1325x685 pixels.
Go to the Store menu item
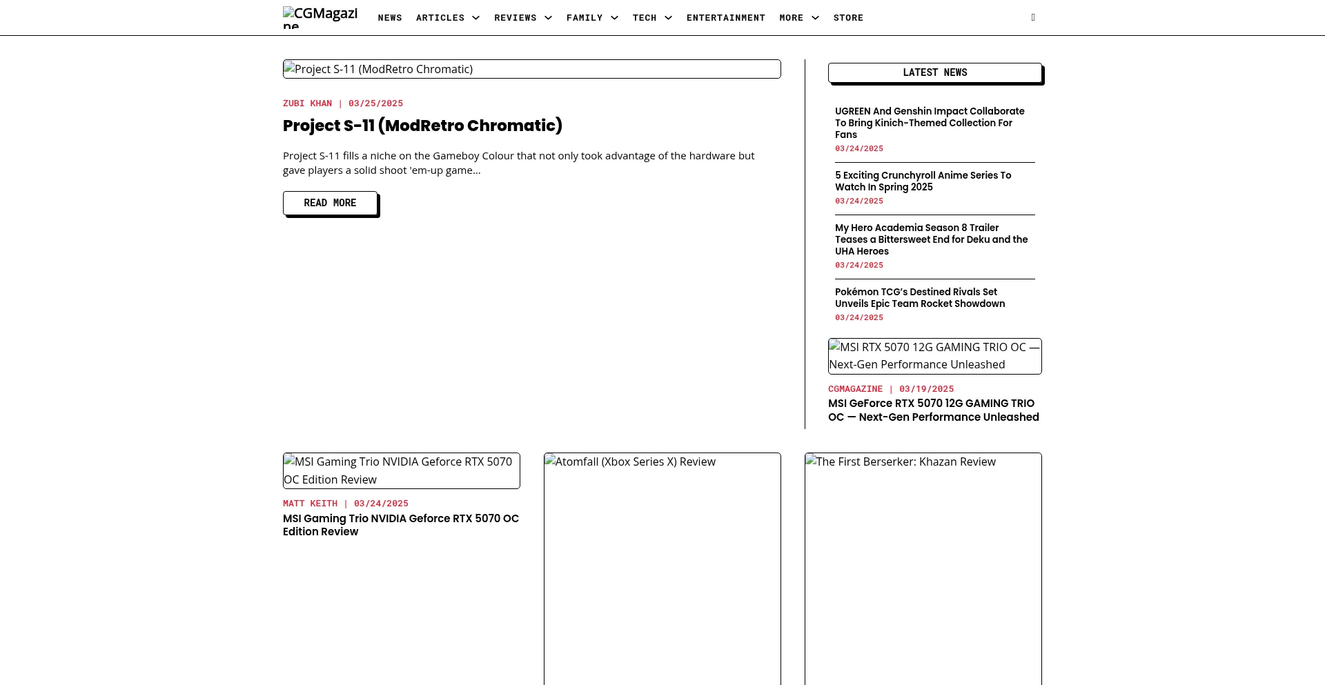(x=848, y=18)
